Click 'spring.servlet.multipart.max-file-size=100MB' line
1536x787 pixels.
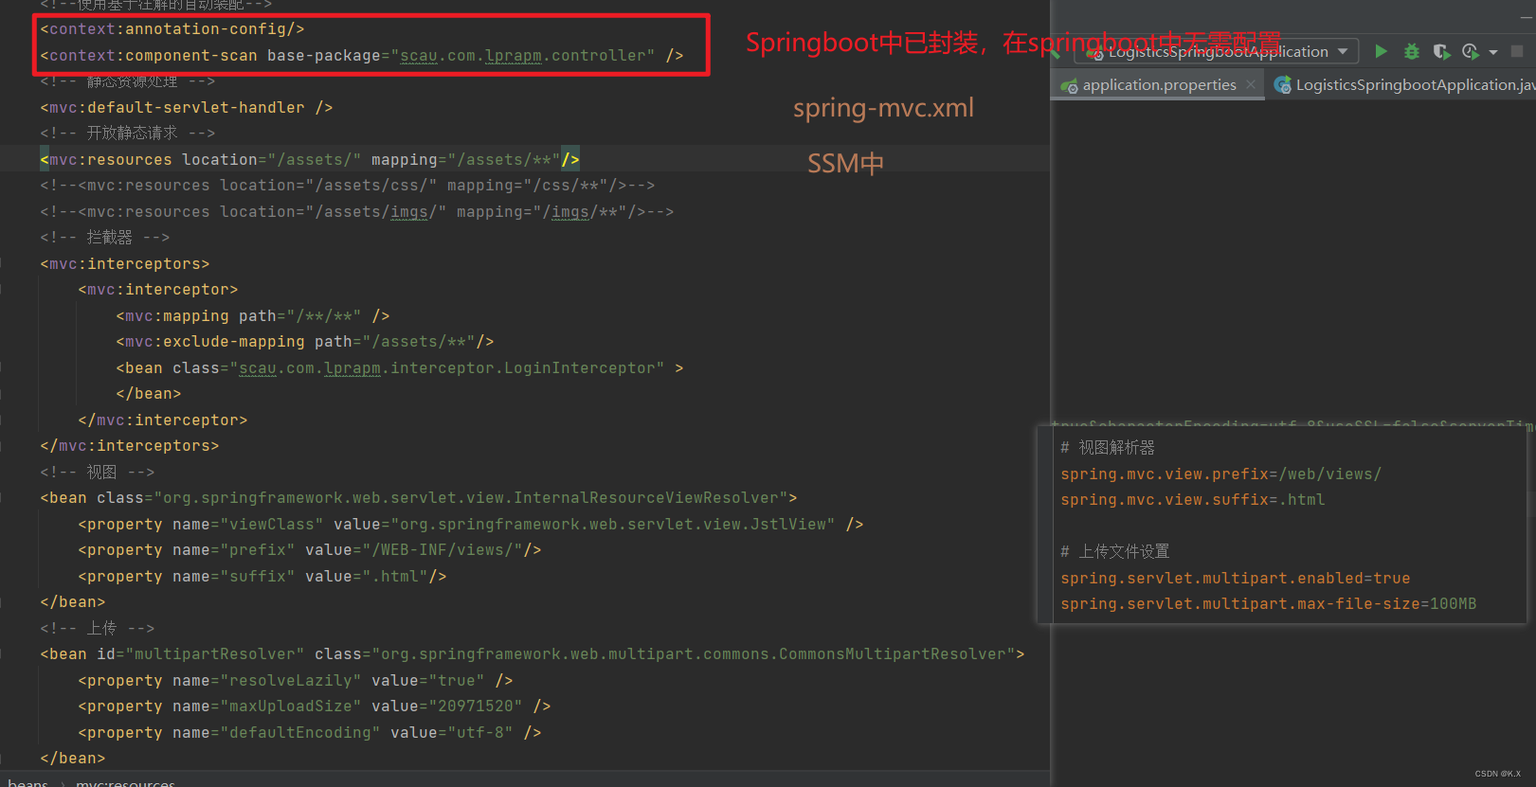[1269, 604]
